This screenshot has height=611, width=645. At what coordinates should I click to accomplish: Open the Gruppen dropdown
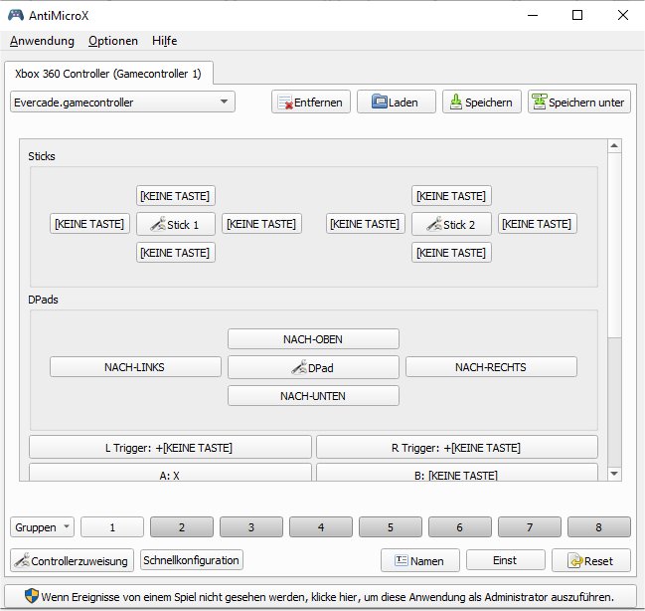tap(42, 527)
